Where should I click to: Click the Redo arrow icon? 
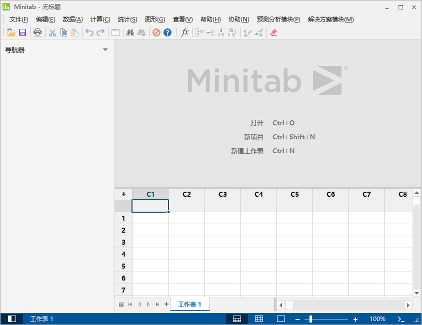100,32
